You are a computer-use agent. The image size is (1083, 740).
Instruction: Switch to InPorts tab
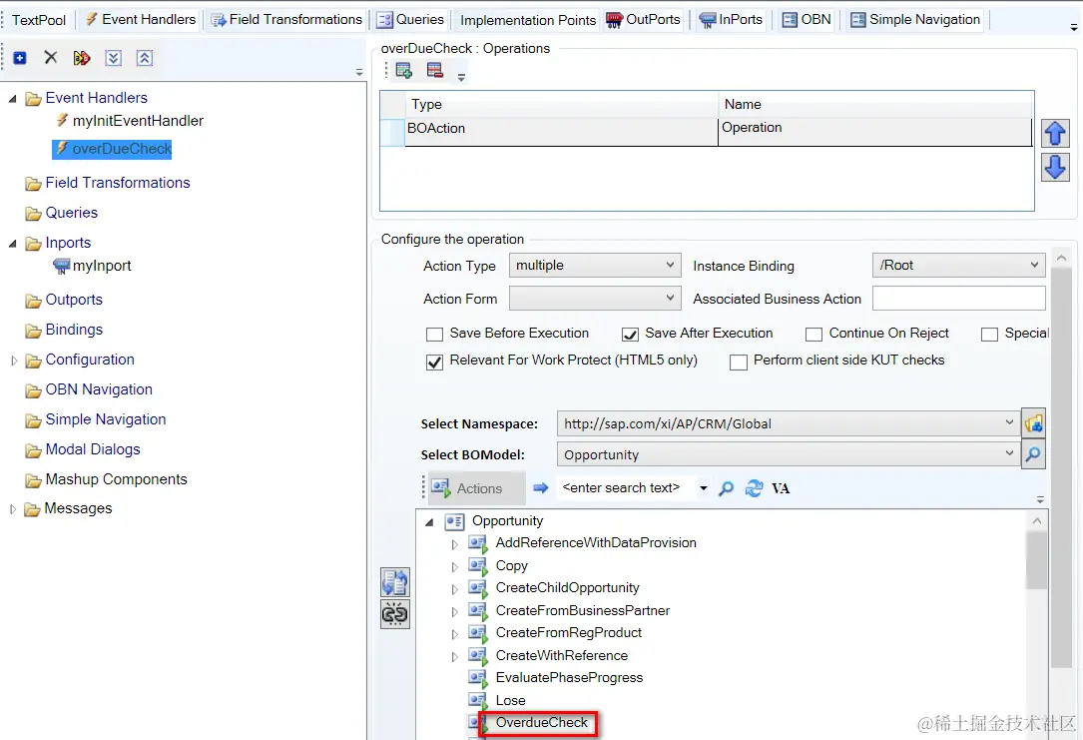click(x=732, y=19)
